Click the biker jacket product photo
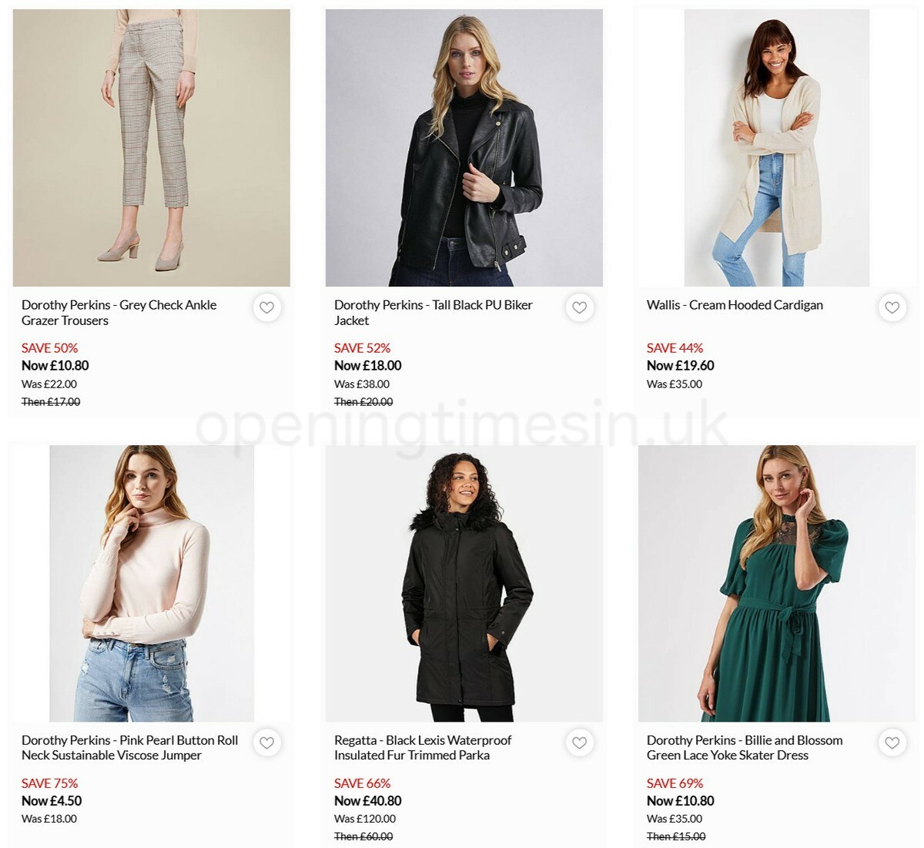 [464, 146]
